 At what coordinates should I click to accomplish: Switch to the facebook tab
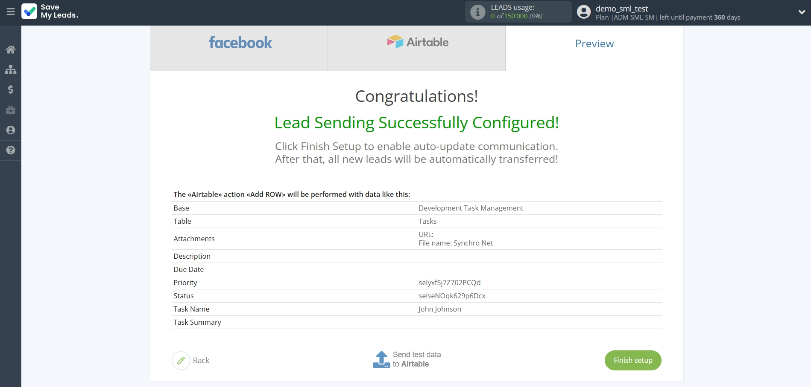pos(239,43)
